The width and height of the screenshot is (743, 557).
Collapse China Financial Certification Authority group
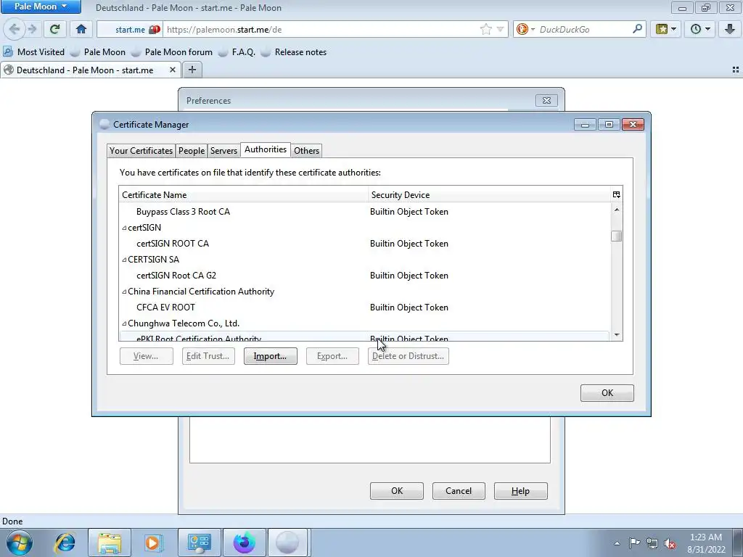124,292
